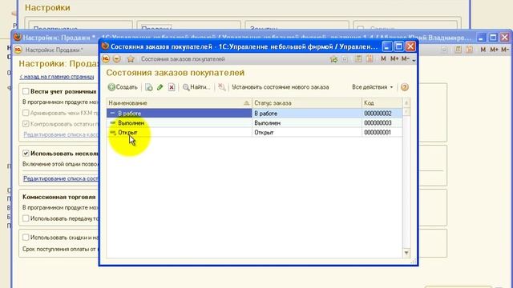Open the Все действия dropdown menu

[372, 87]
